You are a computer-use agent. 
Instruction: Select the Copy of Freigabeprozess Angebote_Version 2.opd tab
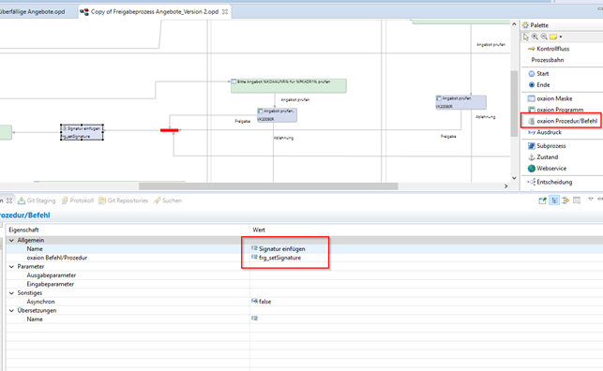click(x=154, y=12)
